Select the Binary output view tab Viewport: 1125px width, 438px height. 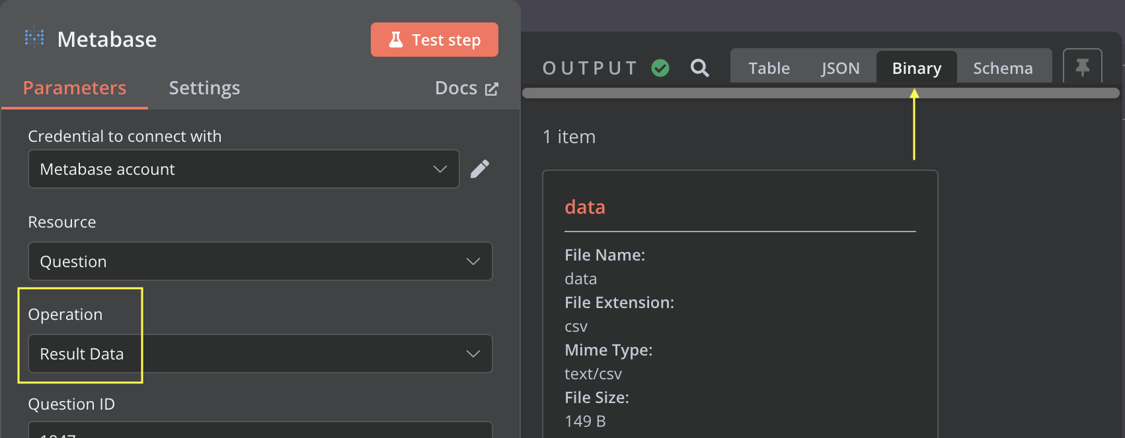[917, 68]
